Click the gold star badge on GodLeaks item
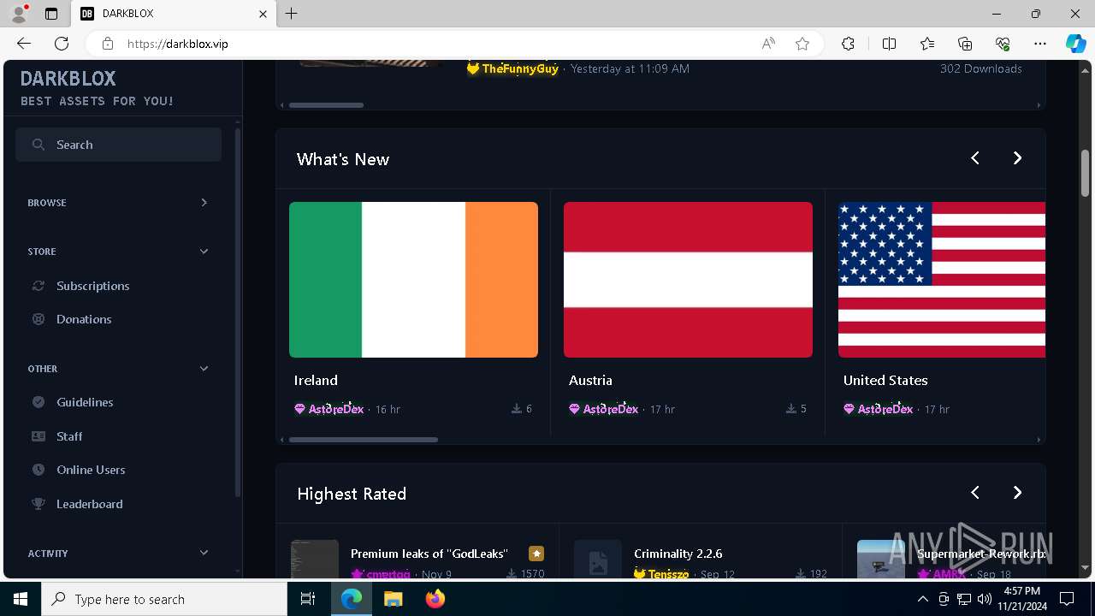The image size is (1095, 616). pos(536,554)
